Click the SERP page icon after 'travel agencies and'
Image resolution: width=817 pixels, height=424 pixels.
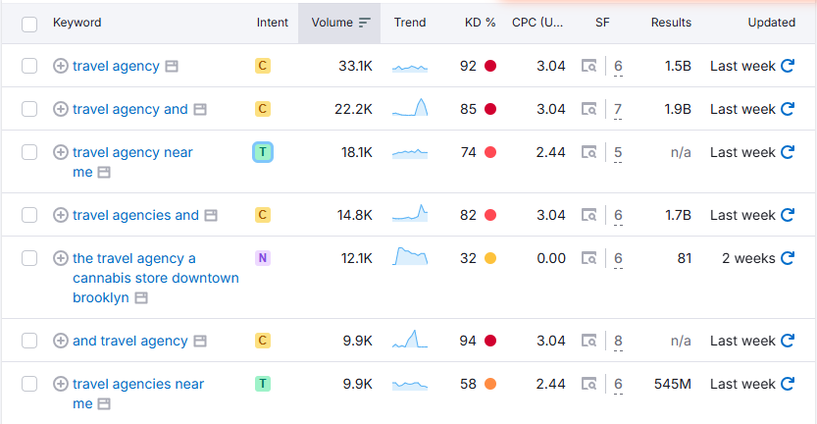coord(211,216)
